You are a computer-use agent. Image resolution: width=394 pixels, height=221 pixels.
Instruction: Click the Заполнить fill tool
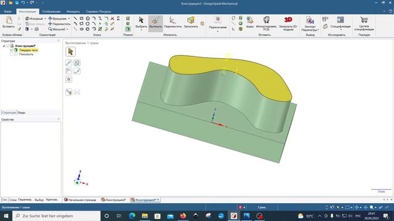[191, 22]
